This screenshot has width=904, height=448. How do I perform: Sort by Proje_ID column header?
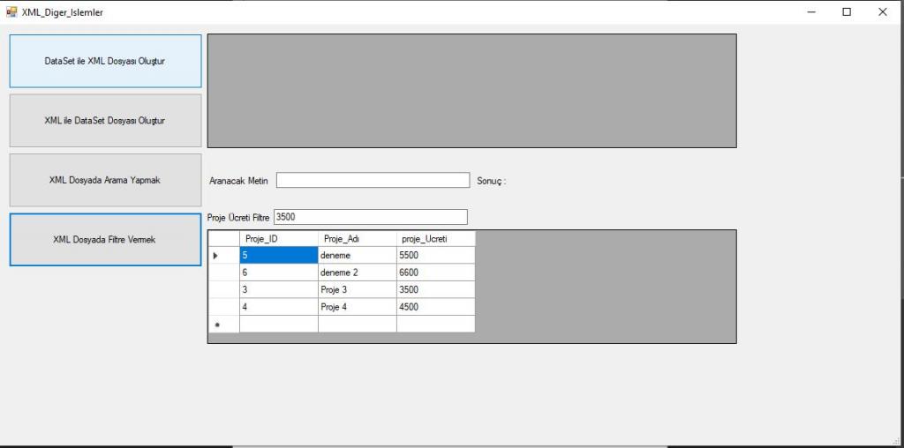click(278, 239)
